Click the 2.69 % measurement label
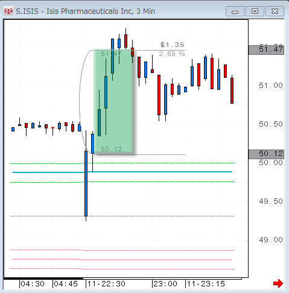The height and width of the screenshot is (293, 289). coord(172,54)
